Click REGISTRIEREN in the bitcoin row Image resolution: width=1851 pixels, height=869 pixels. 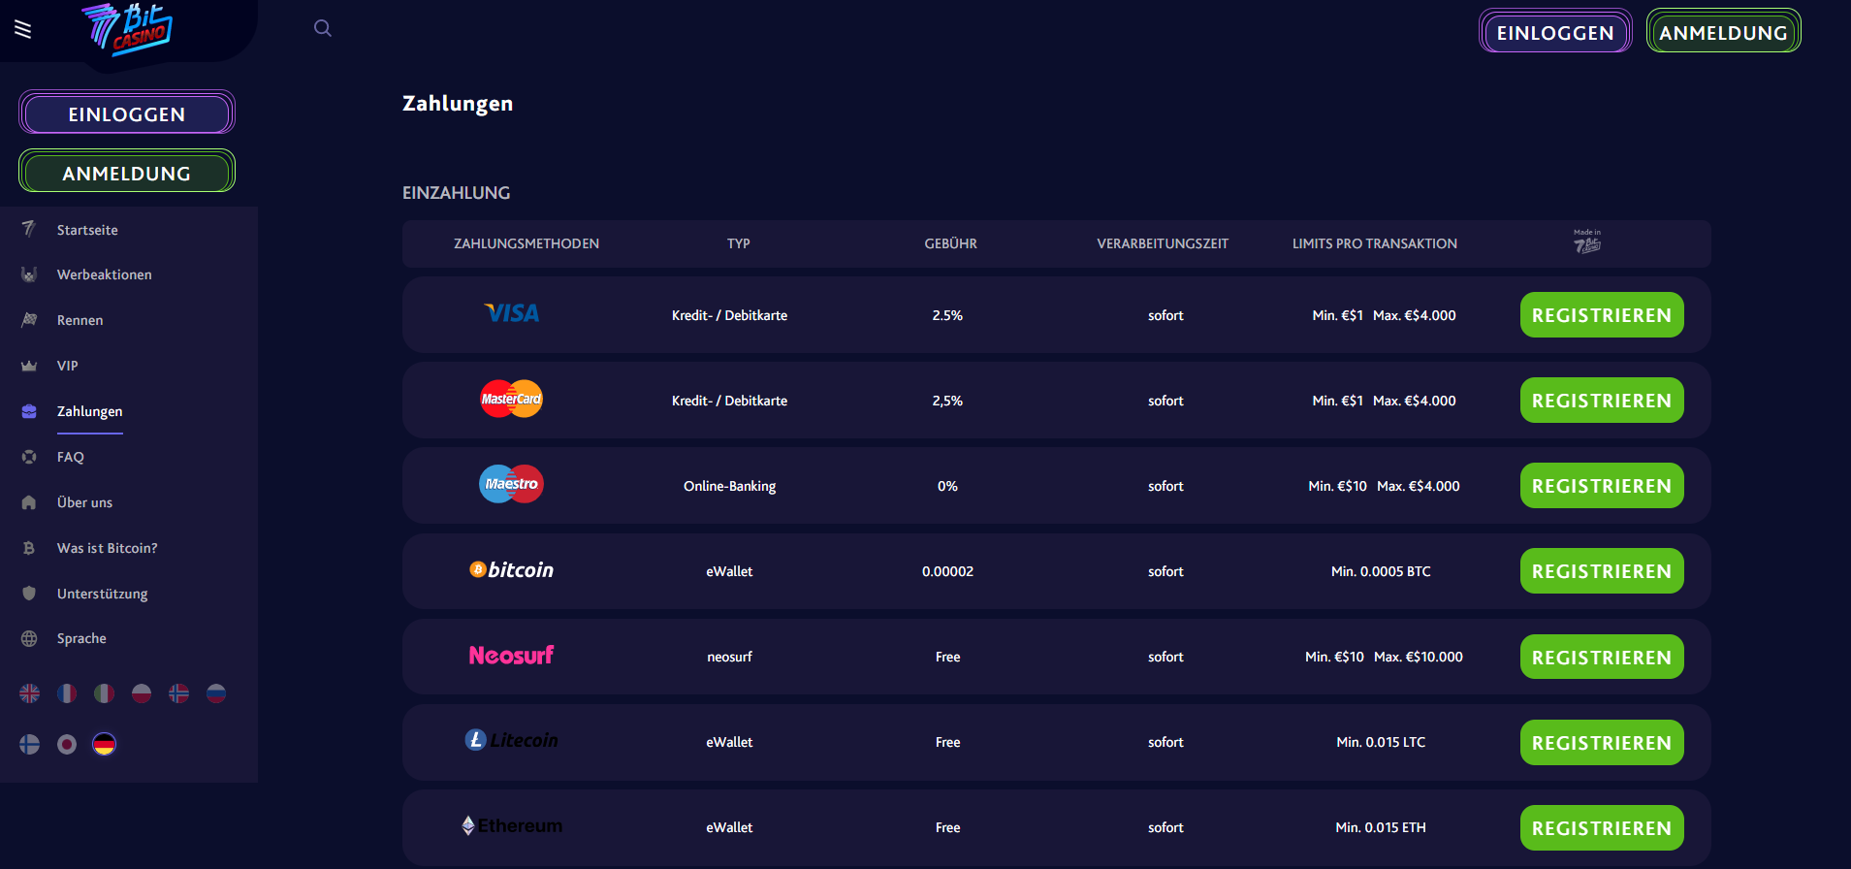(1602, 571)
